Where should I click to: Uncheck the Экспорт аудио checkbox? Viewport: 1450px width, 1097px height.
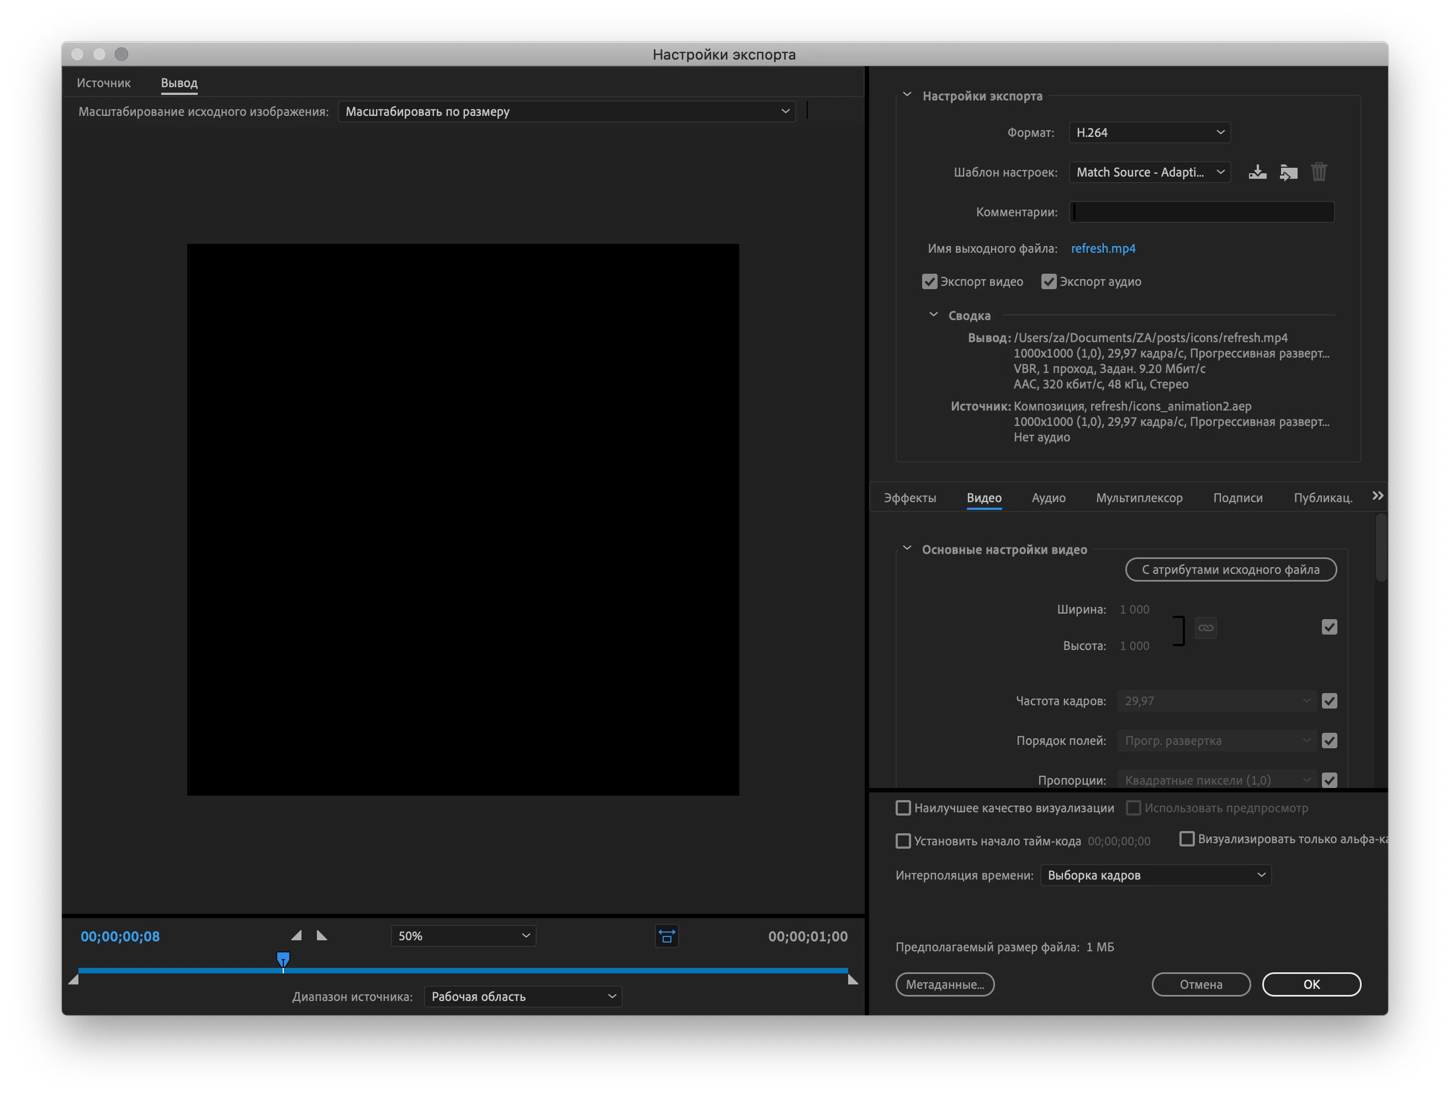[x=1049, y=281]
